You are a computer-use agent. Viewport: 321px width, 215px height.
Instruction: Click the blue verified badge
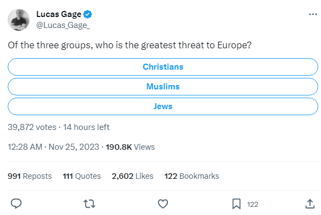click(88, 14)
